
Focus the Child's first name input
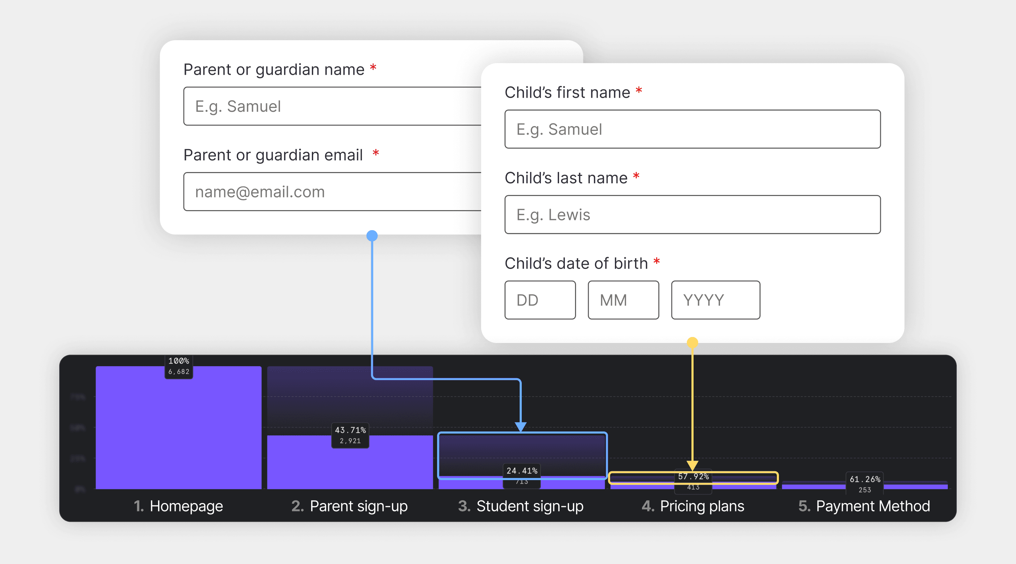click(x=692, y=129)
